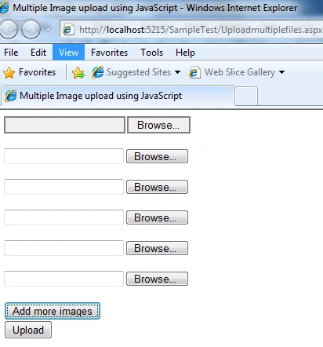This screenshot has height=347, width=323.
Task: Click the Web Slice Gallery page icon
Action: click(x=194, y=72)
